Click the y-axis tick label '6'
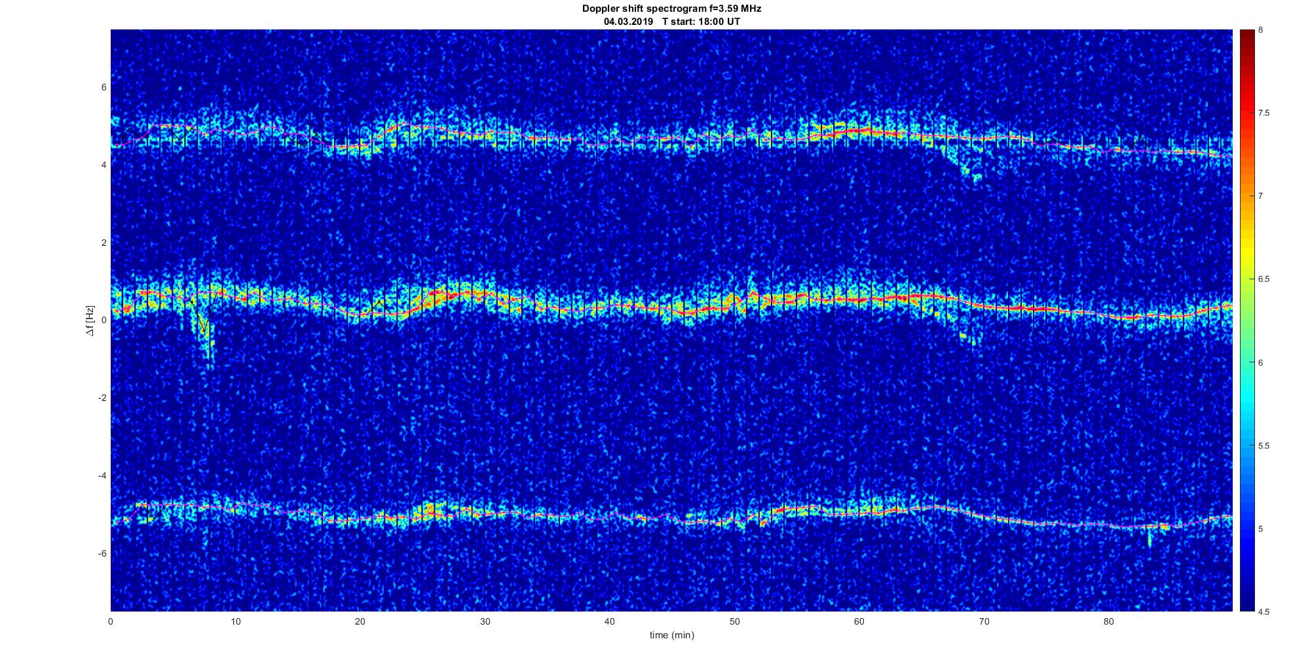The image size is (1310, 656). (x=104, y=87)
